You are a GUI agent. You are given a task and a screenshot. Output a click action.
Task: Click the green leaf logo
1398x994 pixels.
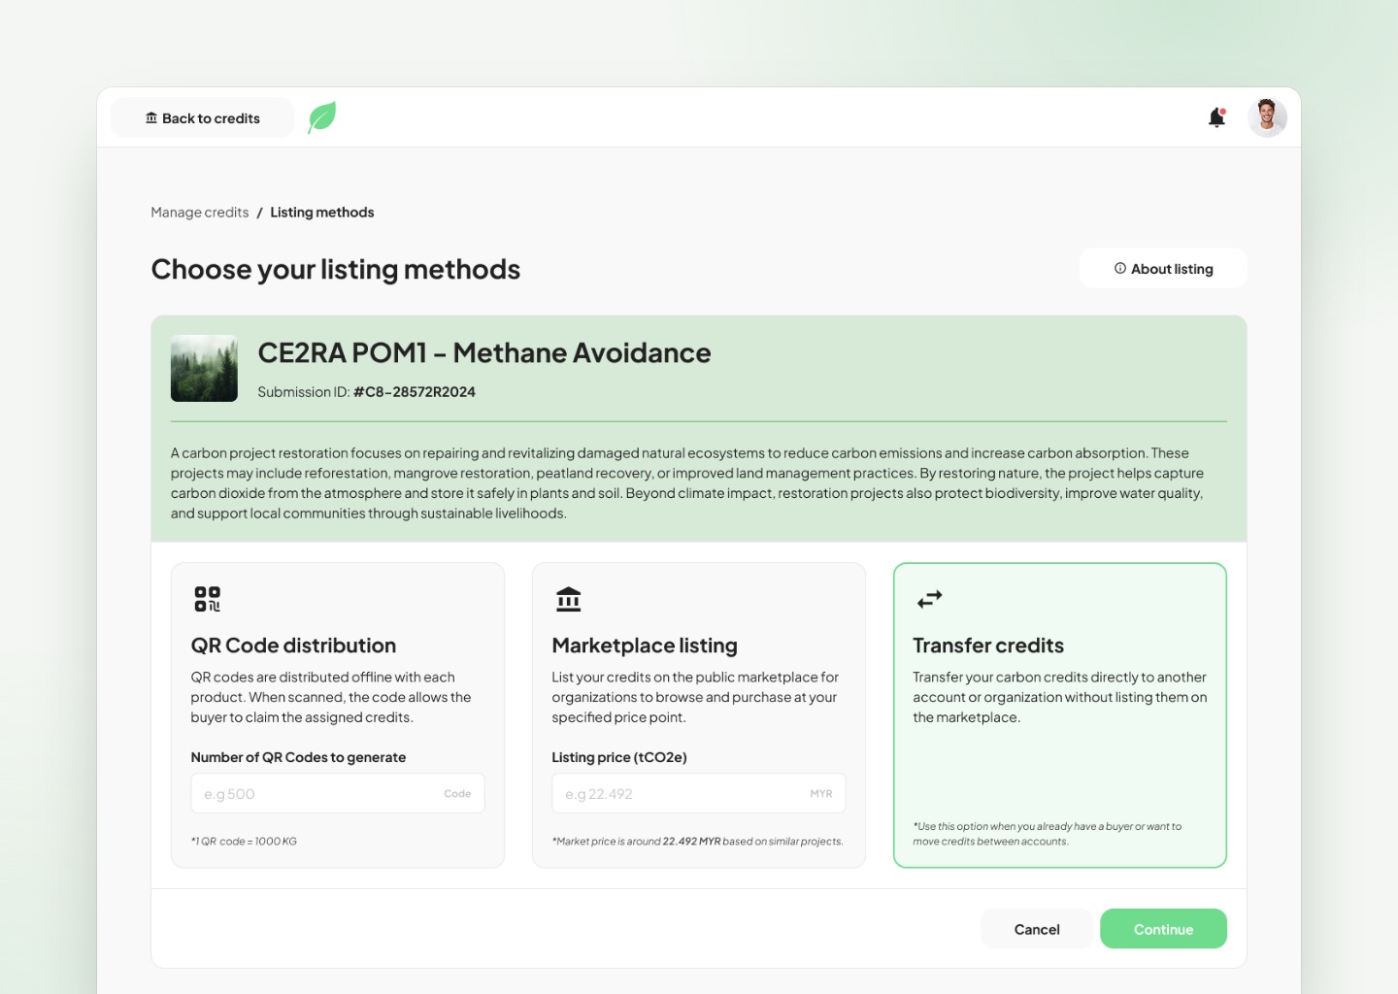[322, 117]
